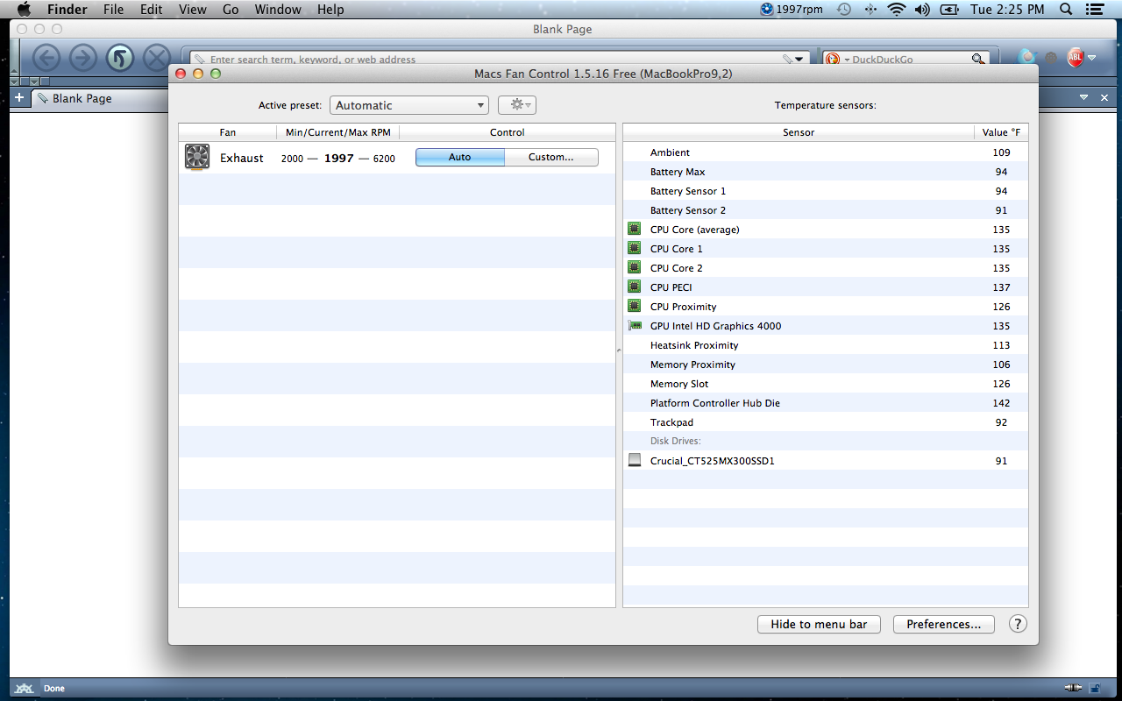Open the Window menu

[x=277, y=10]
